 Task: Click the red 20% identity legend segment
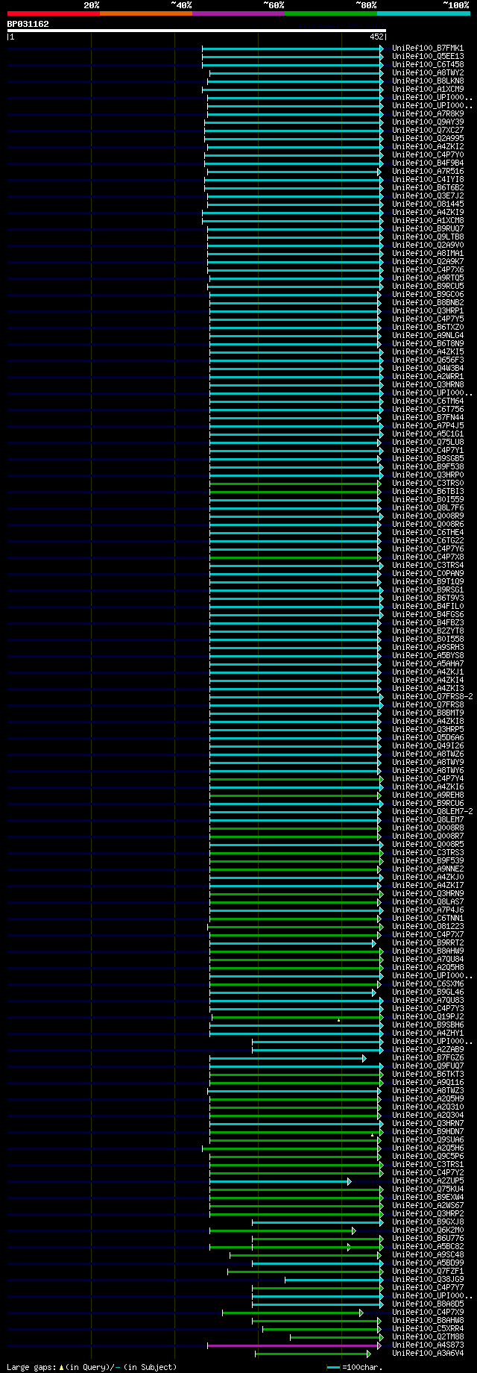tap(54, 13)
